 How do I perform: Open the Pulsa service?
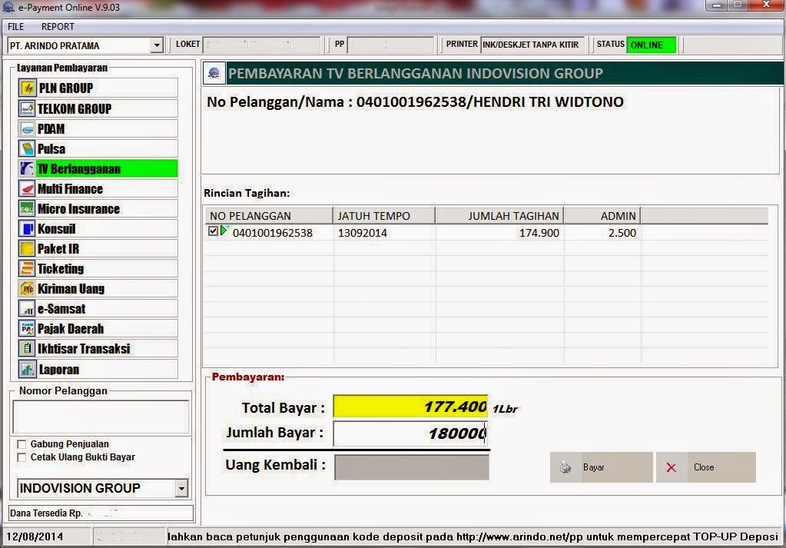click(x=98, y=148)
